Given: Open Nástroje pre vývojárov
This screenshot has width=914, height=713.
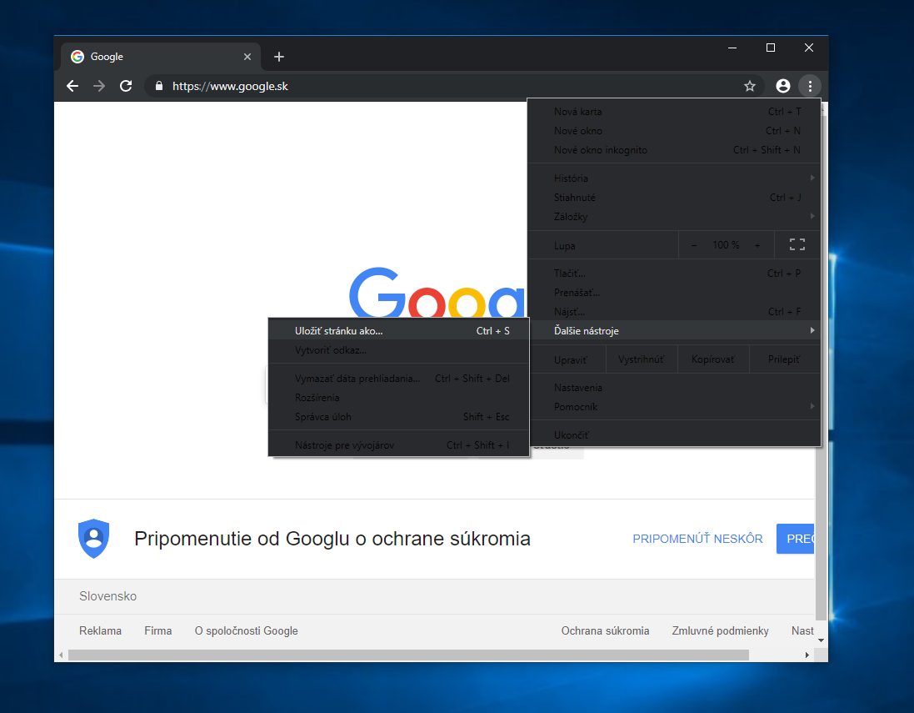Looking at the screenshot, I should coord(399,445).
